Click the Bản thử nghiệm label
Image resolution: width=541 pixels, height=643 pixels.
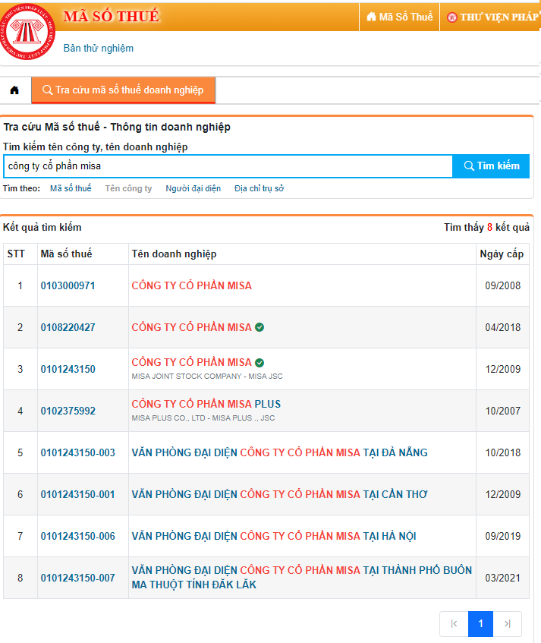click(x=99, y=49)
